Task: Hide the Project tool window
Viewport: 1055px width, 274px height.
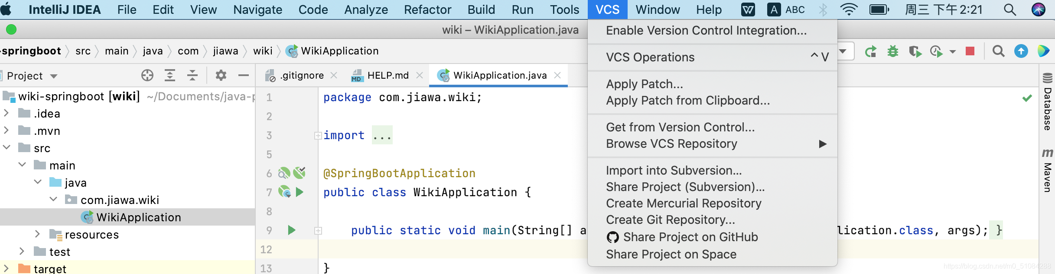Action: [244, 75]
